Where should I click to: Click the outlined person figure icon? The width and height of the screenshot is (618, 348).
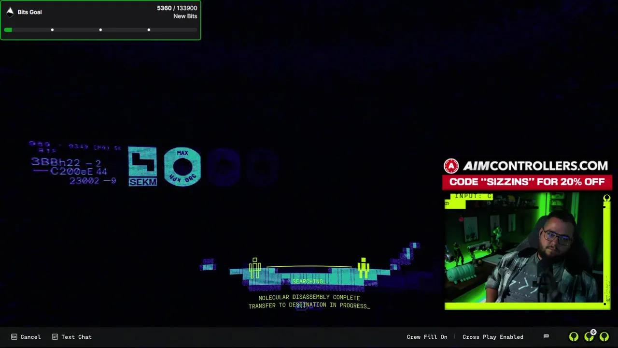click(x=255, y=268)
